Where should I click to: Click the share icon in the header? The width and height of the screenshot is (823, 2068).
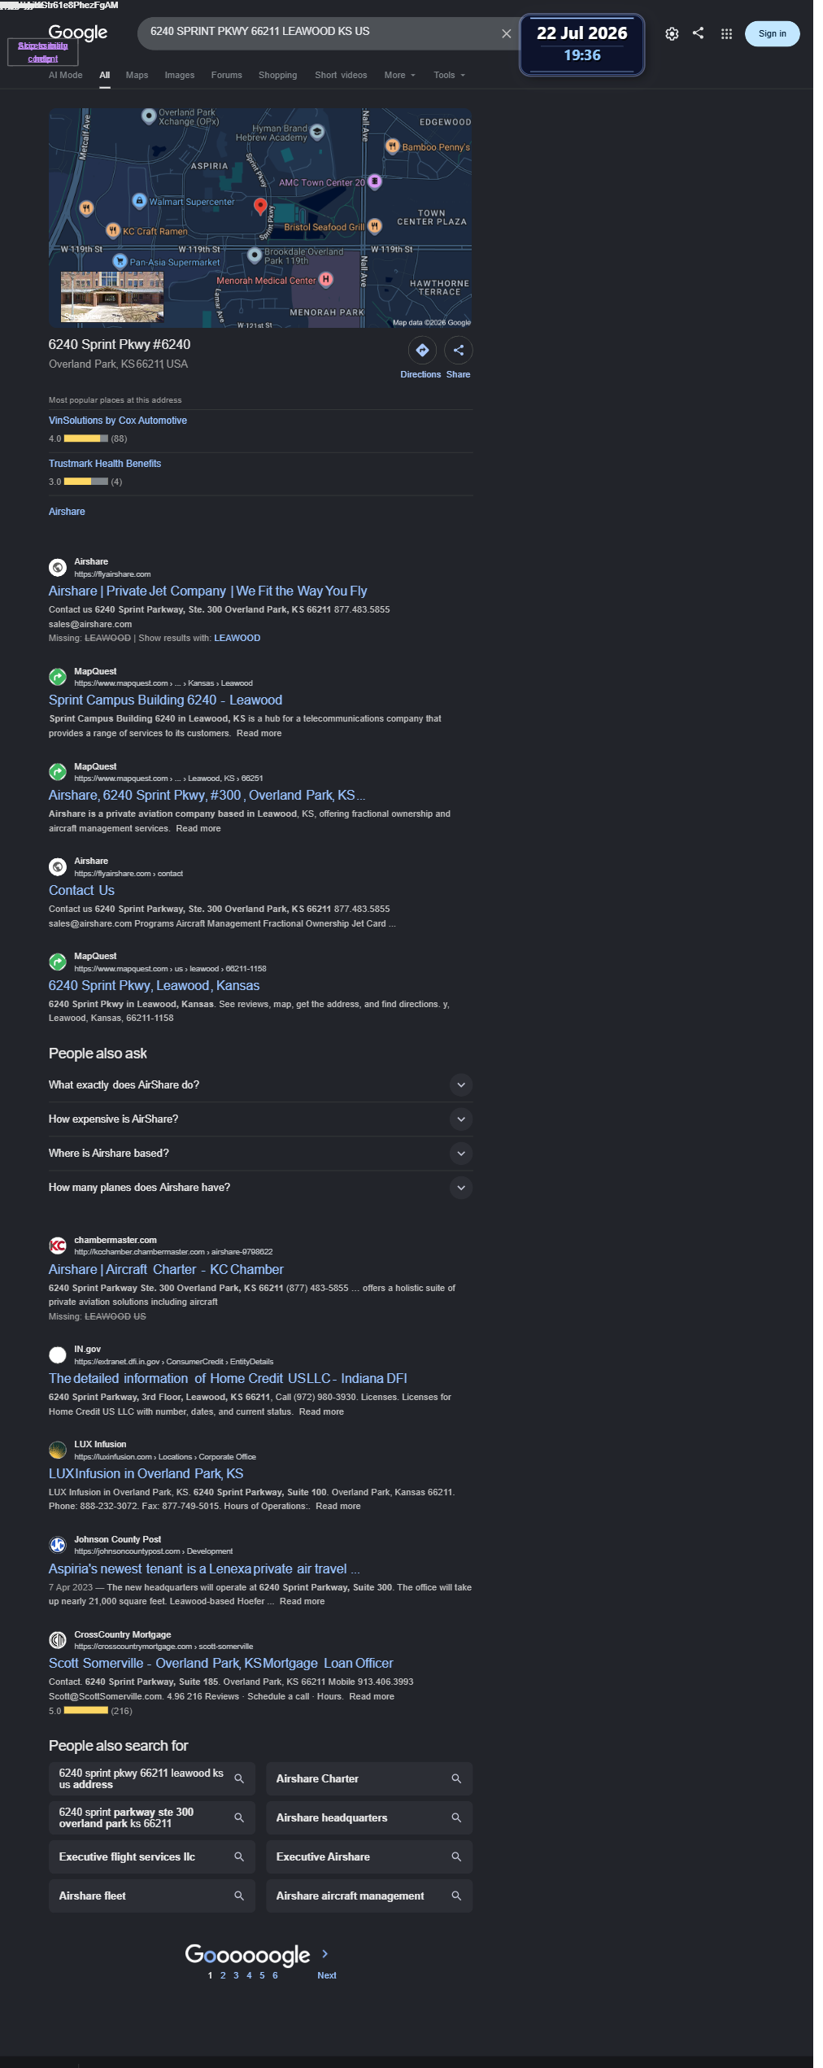tap(698, 33)
